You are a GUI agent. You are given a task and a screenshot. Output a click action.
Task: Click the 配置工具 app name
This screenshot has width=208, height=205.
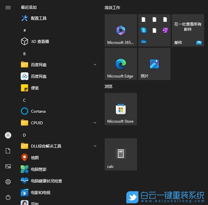tap(39, 18)
